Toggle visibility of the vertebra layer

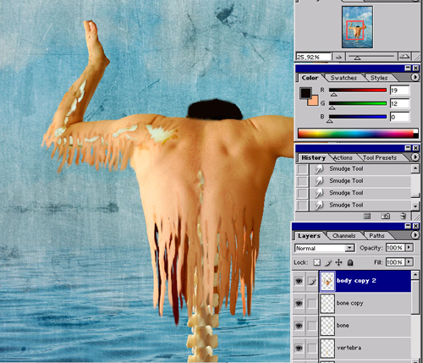coord(299,348)
